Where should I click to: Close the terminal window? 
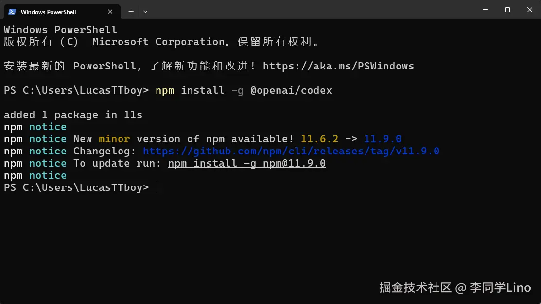[529, 10]
